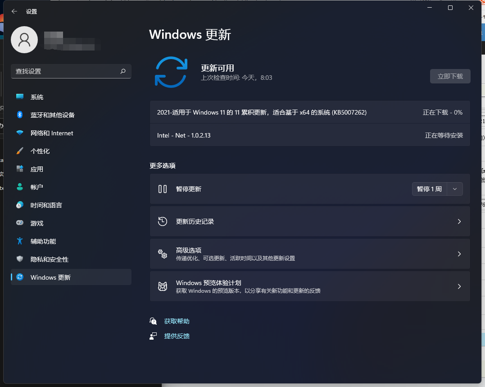
Task: Click the 获取 Windows 的预览版本 description
Action: (248, 291)
